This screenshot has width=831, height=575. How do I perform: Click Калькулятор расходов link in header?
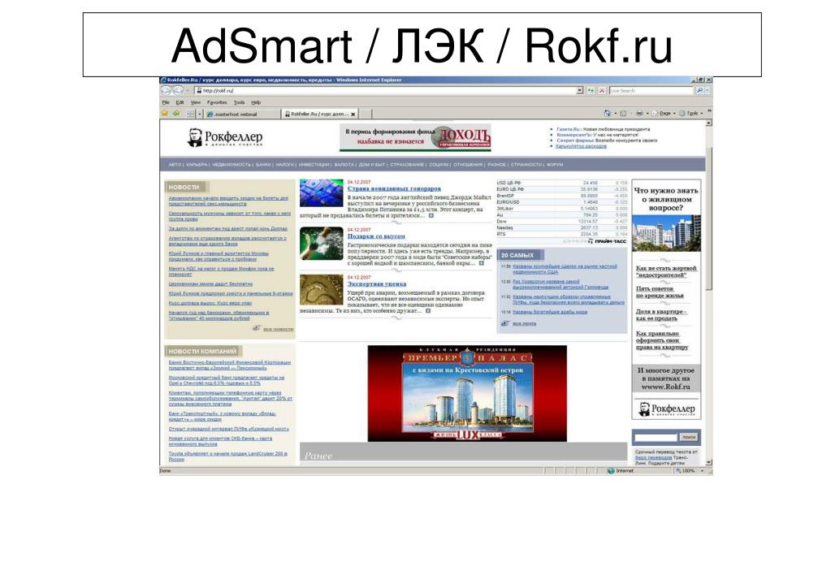point(582,146)
